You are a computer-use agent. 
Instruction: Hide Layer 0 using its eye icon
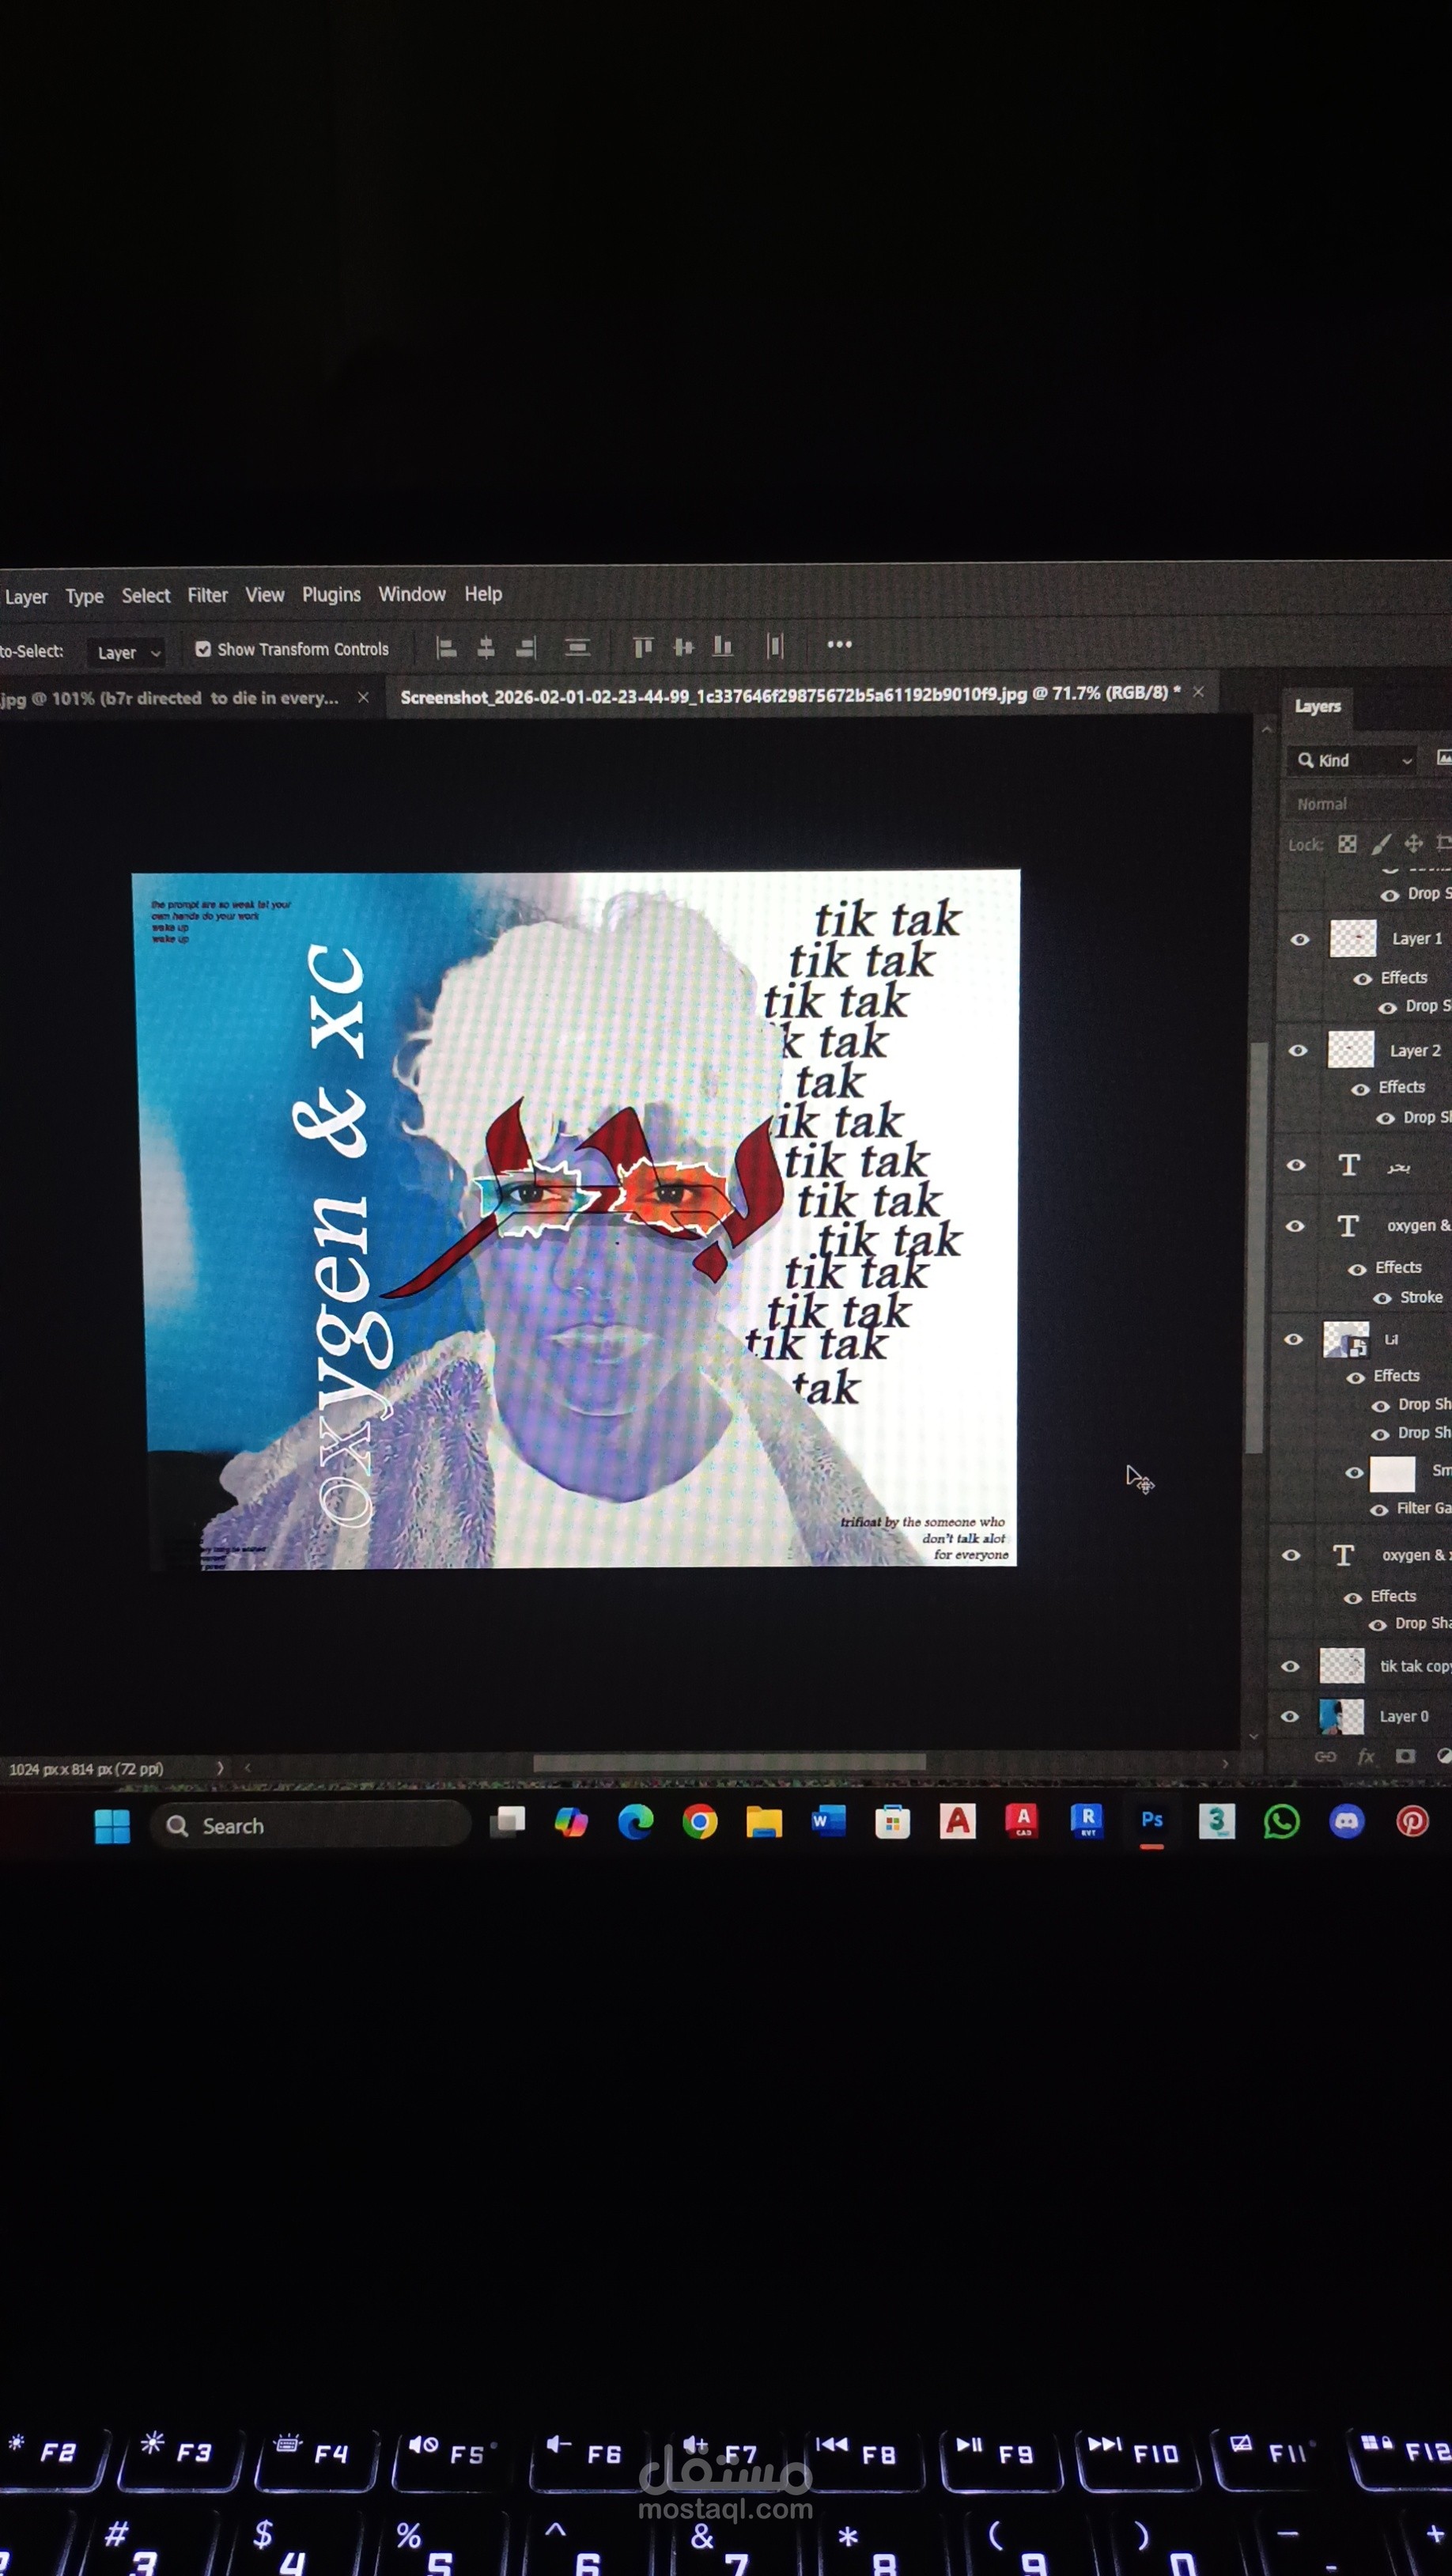click(1289, 1716)
